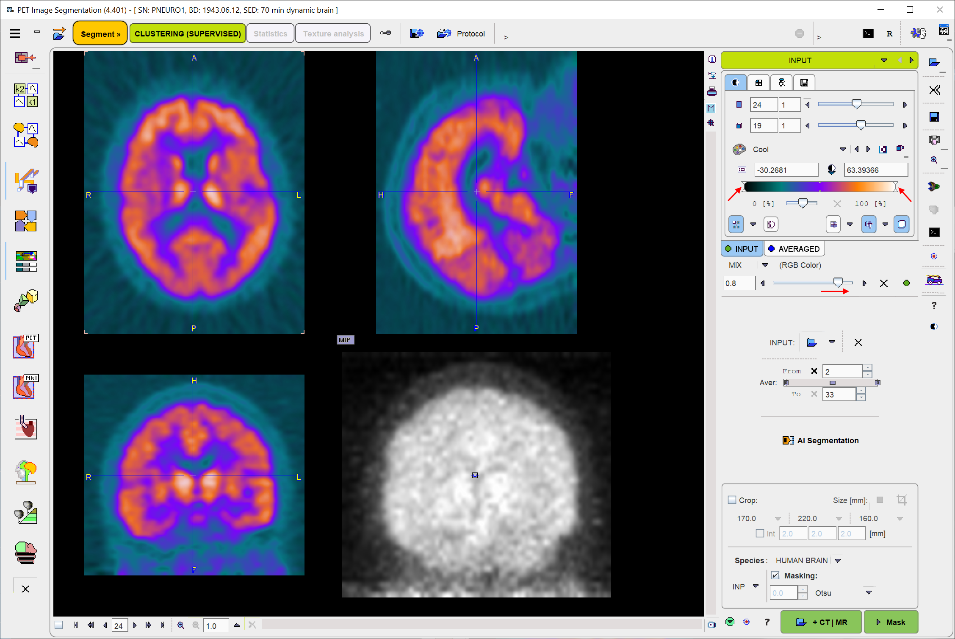Click the color bars segmentation tool icon
955x639 pixels.
26,261
